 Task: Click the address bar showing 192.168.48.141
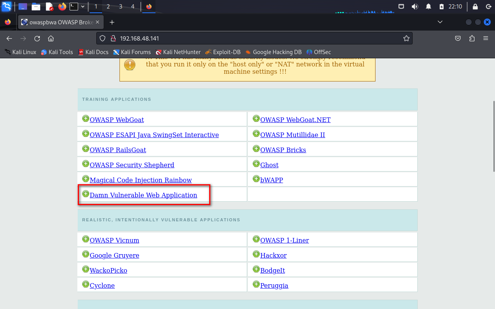(x=254, y=38)
